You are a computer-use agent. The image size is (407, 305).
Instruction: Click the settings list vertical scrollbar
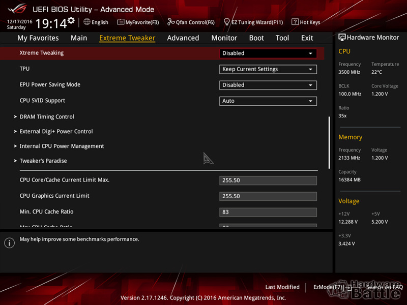tap(329, 143)
